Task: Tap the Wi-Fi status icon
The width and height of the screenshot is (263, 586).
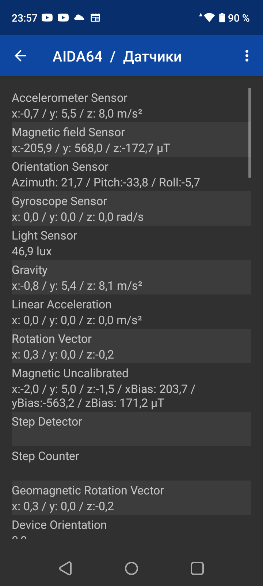Action: pos(209,18)
